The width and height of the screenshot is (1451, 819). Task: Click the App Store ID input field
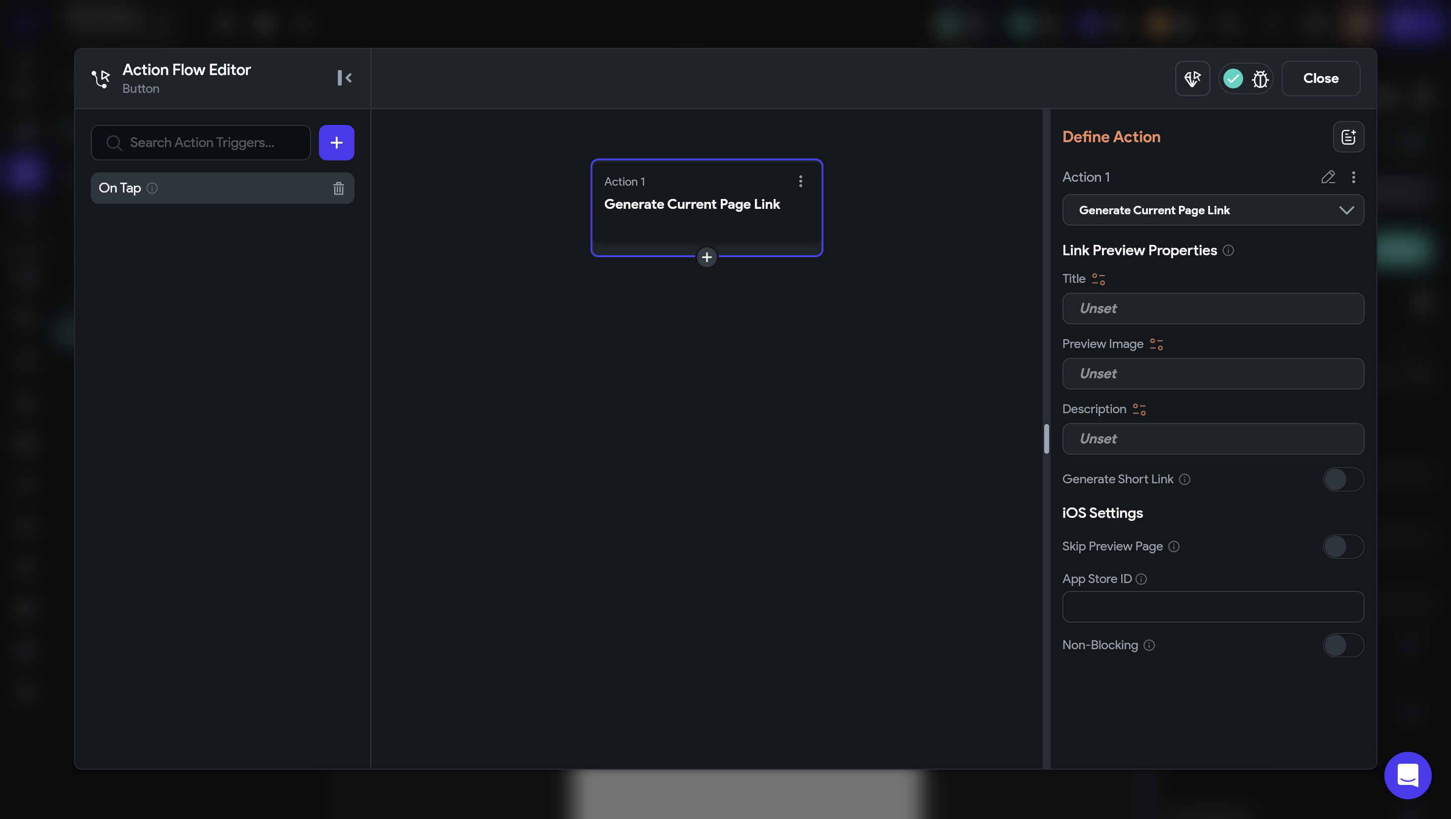(x=1213, y=607)
